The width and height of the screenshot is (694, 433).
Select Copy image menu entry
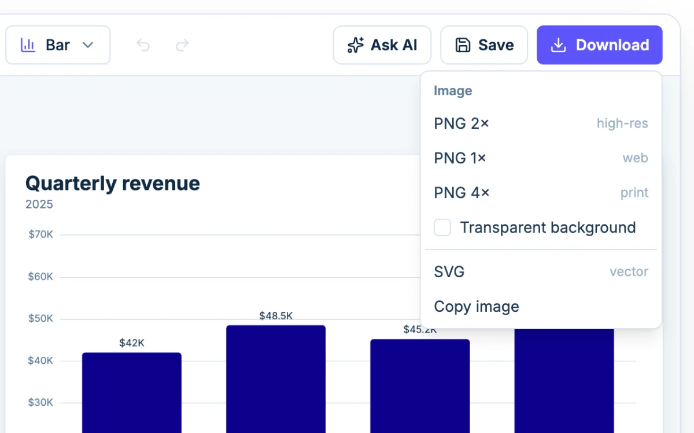coord(541,307)
